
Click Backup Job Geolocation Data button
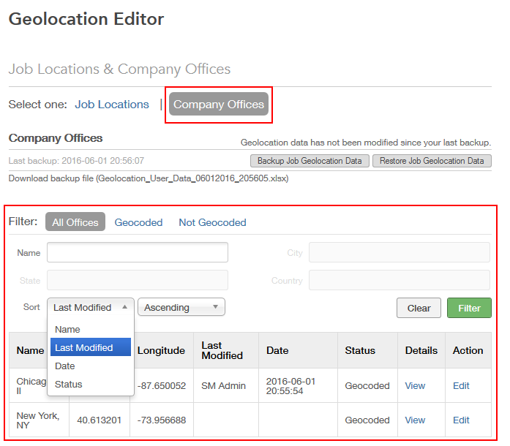coord(310,161)
